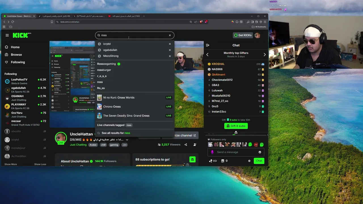Click the gift subscription icon in goal card
The width and height of the screenshot is (363, 204).
(192, 160)
